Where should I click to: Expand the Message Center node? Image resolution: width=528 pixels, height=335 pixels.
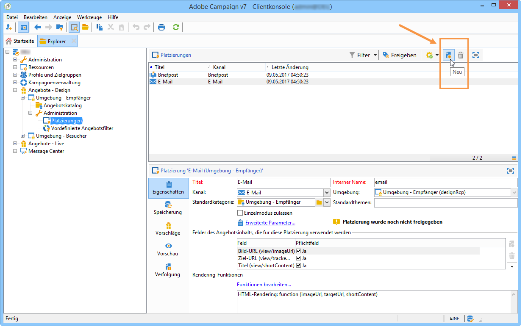[x=15, y=151]
